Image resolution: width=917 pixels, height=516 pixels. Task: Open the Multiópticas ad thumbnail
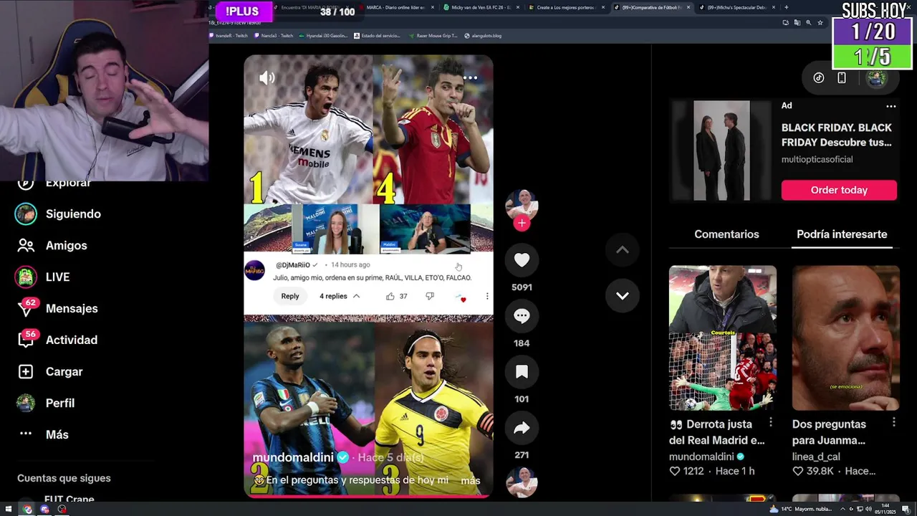(721, 150)
